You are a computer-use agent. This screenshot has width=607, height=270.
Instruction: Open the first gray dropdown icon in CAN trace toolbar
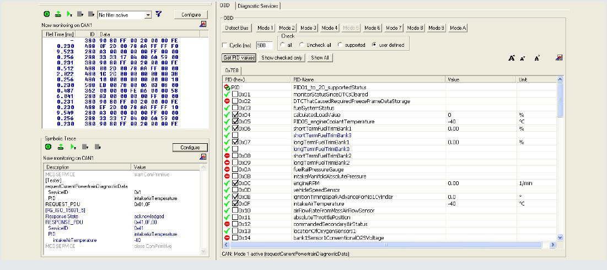[80, 15]
